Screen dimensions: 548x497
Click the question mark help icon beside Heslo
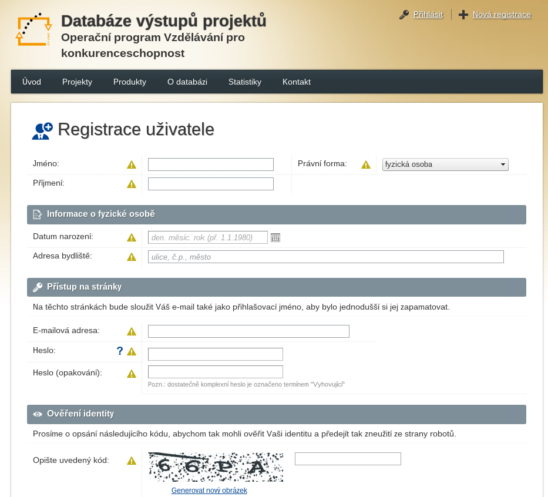[120, 351]
